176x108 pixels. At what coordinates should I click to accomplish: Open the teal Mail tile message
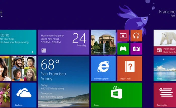18,42
